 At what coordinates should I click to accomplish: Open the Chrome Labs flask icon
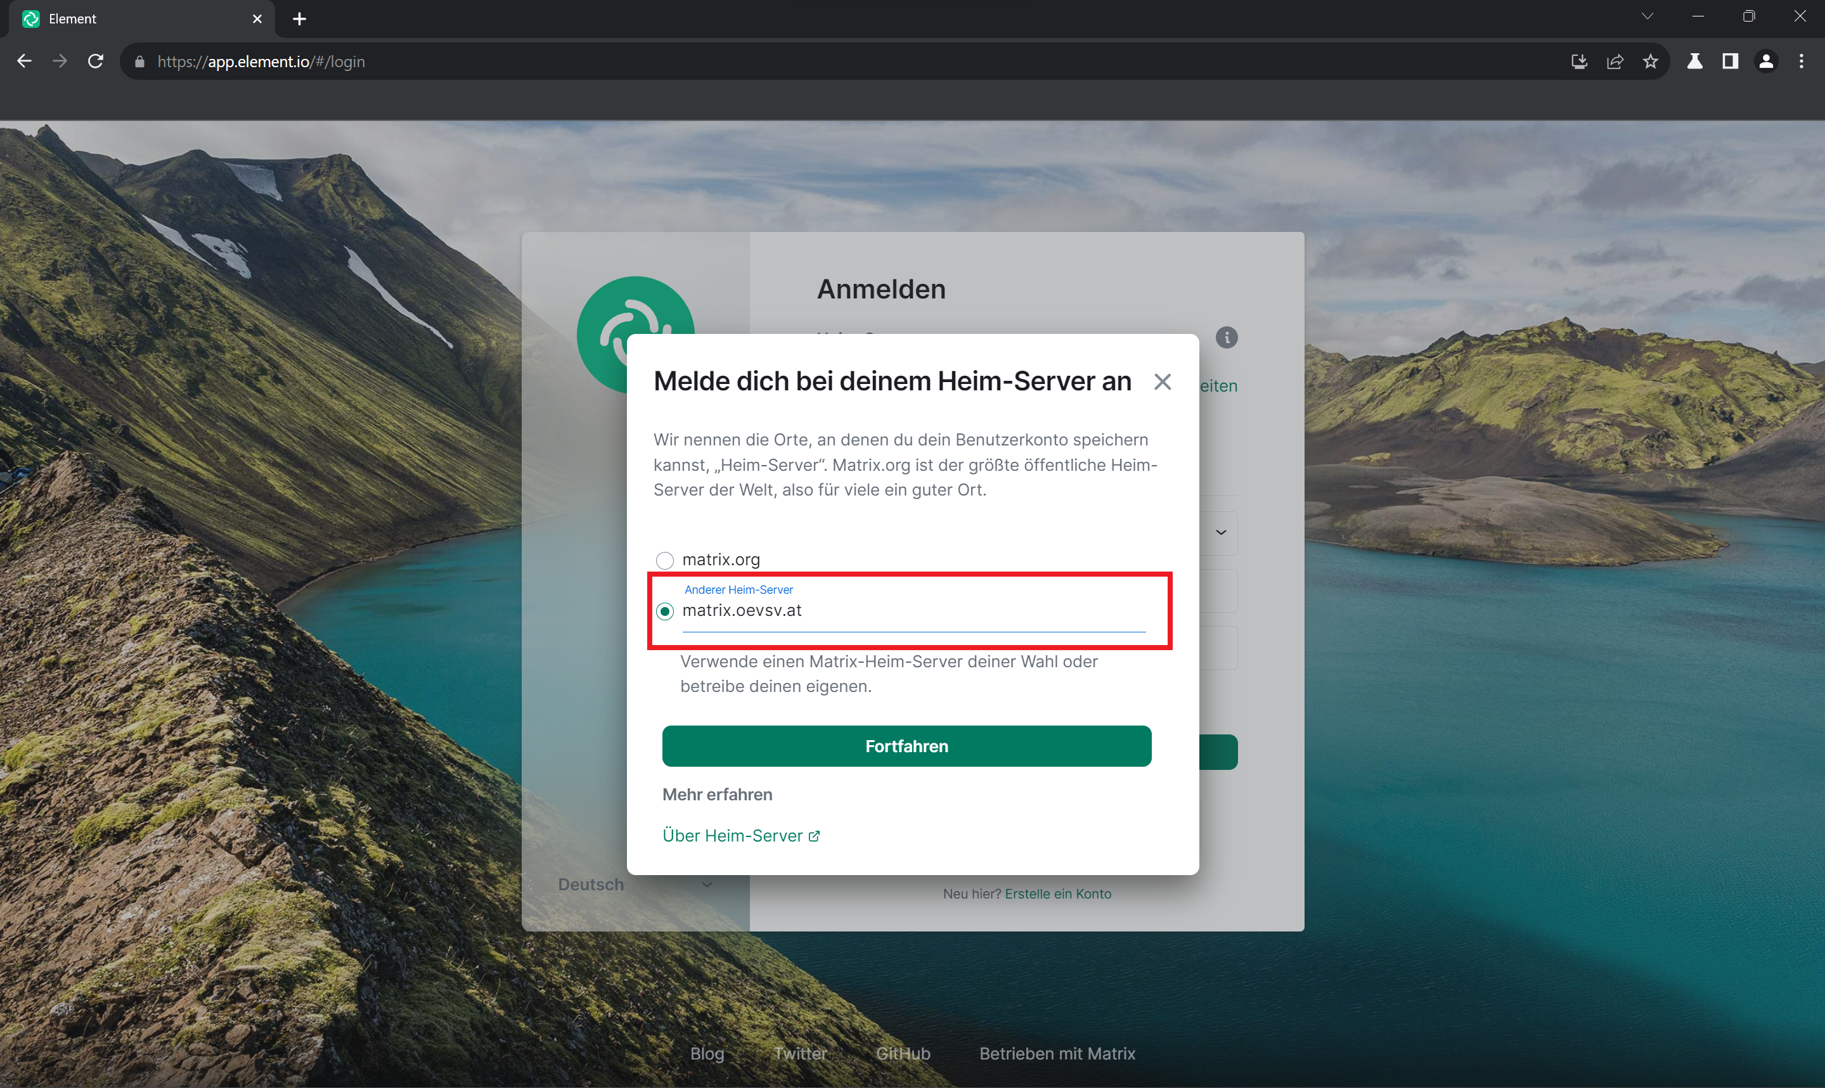click(x=1694, y=61)
